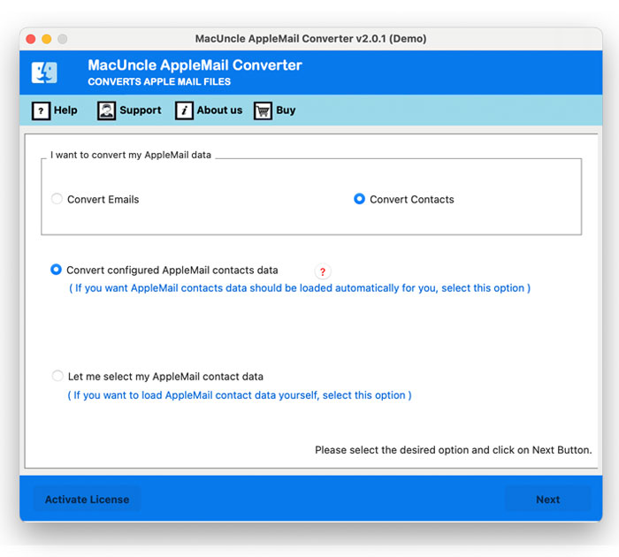Open the About us toolbar label
619x557 pixels.
pyautogui.click(x=219, y=111)
